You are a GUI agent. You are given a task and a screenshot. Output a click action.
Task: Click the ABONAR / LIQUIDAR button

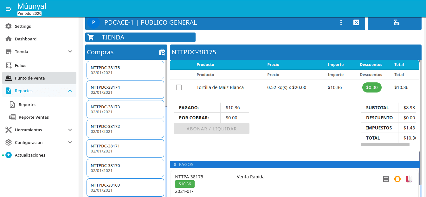pos(211,128)
